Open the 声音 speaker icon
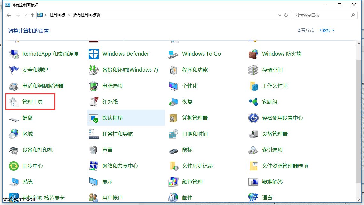This screenshot has width=364, height=205. click(94, 150)
